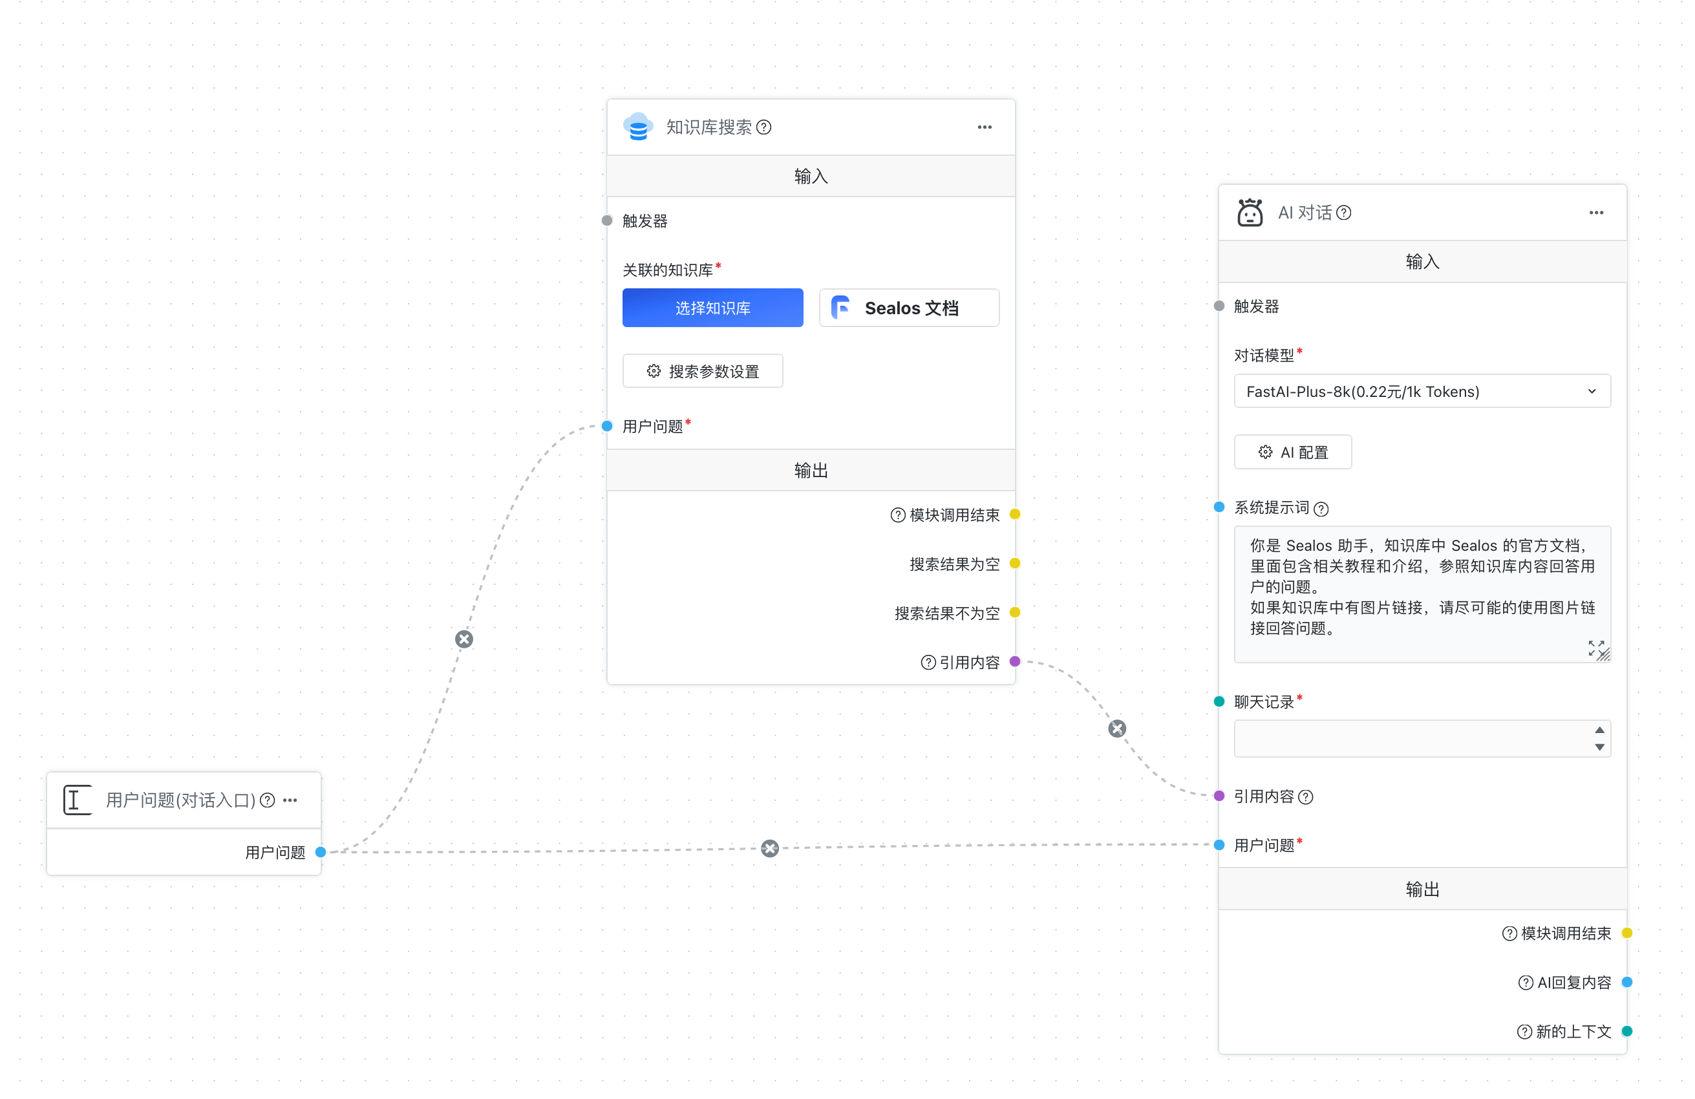Click the resize grip of the 系统提示词 box
The width and height of the screenshot is (1695, 1099).
pos(1604,656)
